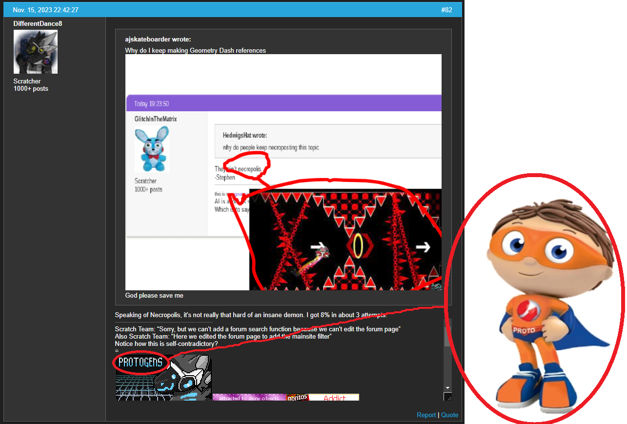This screenshot has height=424, width=627.
Task: Click the circled PROTOGENS signature banner
Action: coord(141,363)
